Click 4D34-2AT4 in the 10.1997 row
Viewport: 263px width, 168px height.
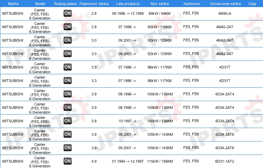pos(225,121)
